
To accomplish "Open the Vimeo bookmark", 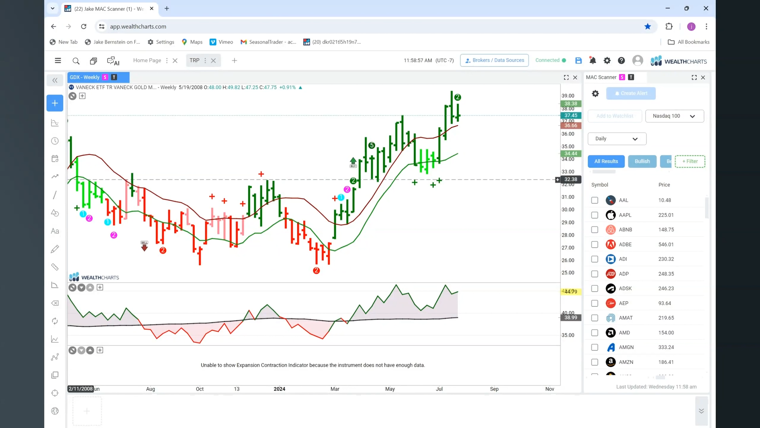I will click(221, 42).
